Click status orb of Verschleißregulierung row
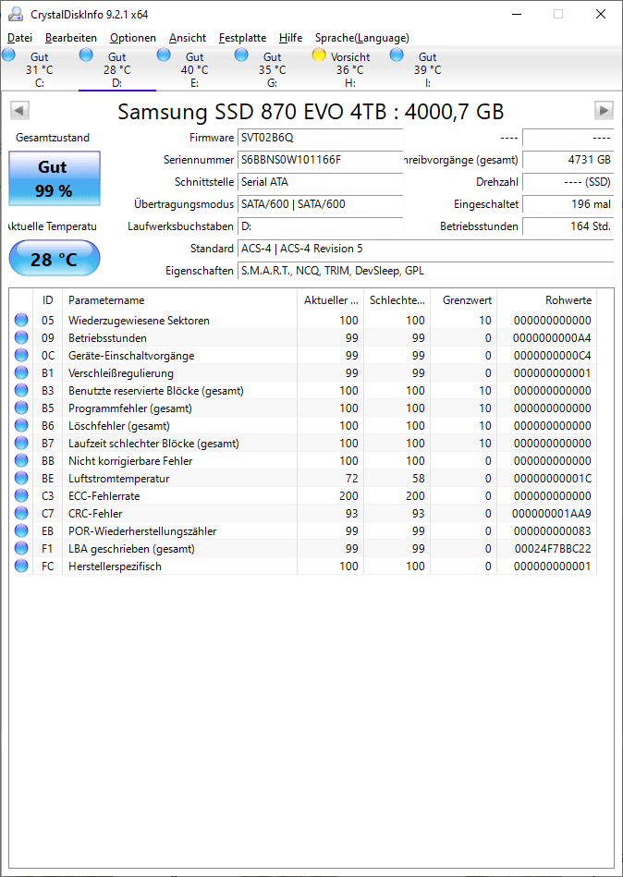The width and height of the screenshot is (623, 877). tap(21, 373)
